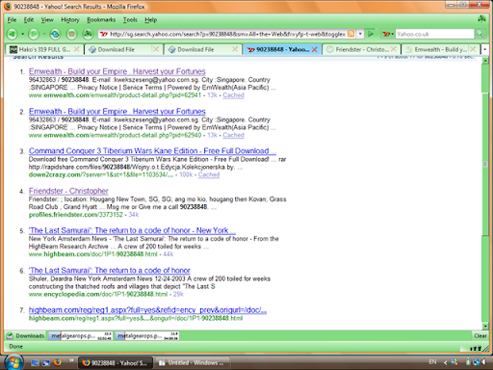Open the View menu
This screenshot has height=370, width=493.
(x=47, y=20)
